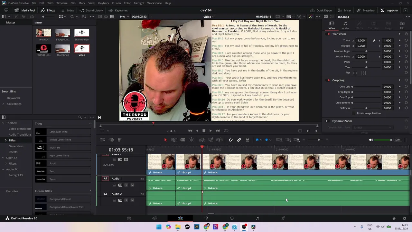412x232 pixels.
Task: Adjust monitor volume slider
Action: click(383, 140)
